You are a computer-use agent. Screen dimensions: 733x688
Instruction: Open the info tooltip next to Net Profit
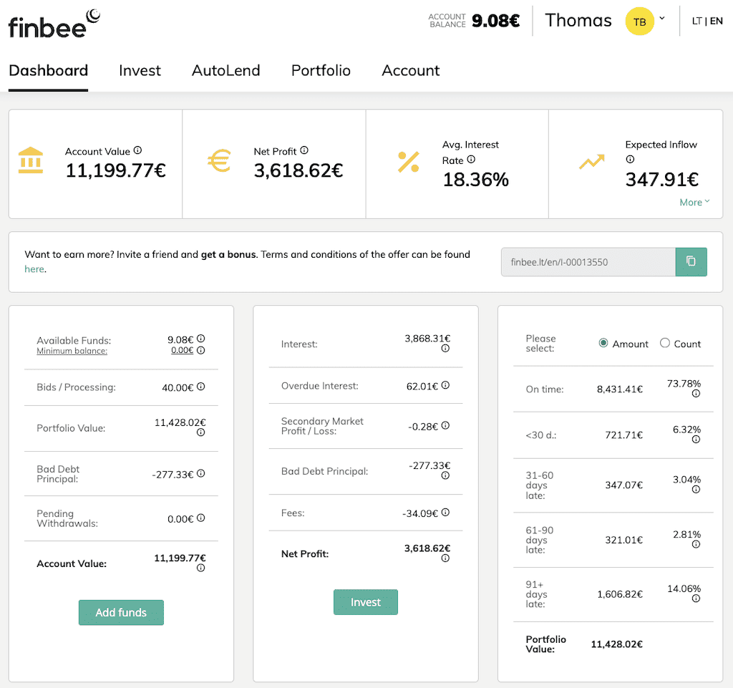click(x=305, y=151)
